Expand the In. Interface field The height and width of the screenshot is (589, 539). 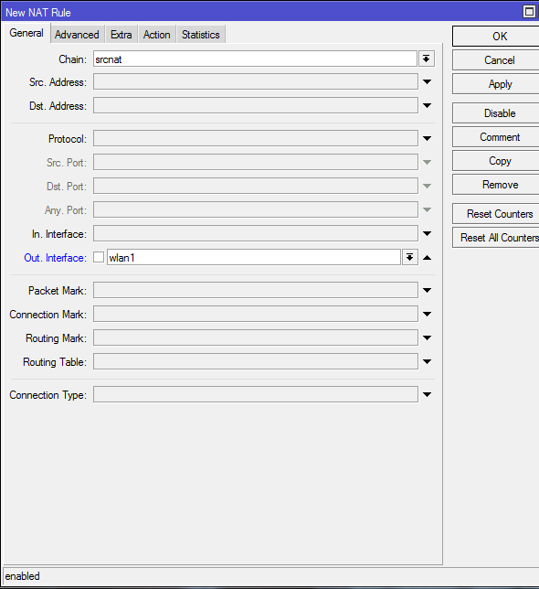click(427, 233)
